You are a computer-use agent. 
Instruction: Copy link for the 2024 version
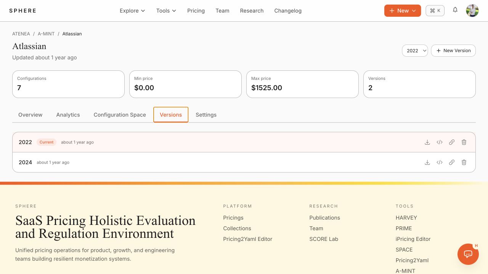[x=452, y=162]
